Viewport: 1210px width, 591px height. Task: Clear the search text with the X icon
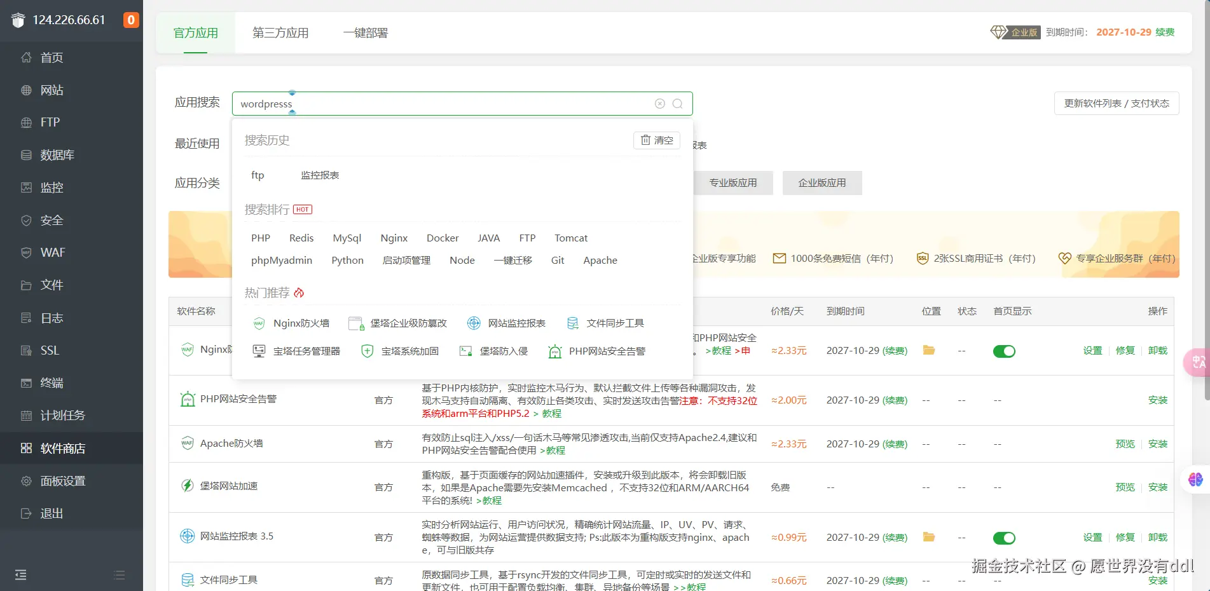click(660, 104)
